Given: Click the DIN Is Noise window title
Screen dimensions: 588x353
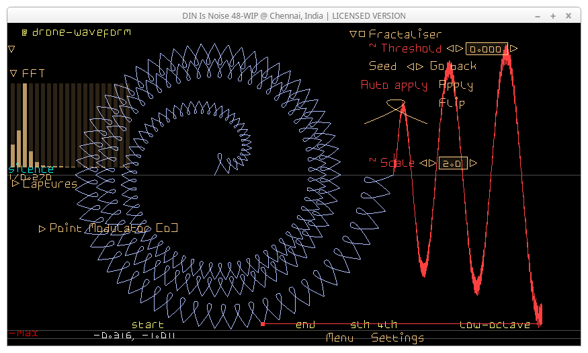Looking at the screenshot, I should pos(294,15).
